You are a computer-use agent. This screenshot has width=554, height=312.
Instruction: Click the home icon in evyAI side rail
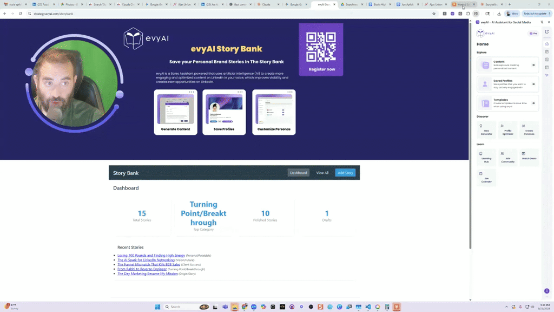click(547, 44)
